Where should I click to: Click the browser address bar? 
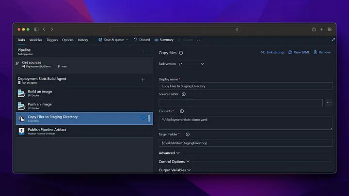(174, 30)
